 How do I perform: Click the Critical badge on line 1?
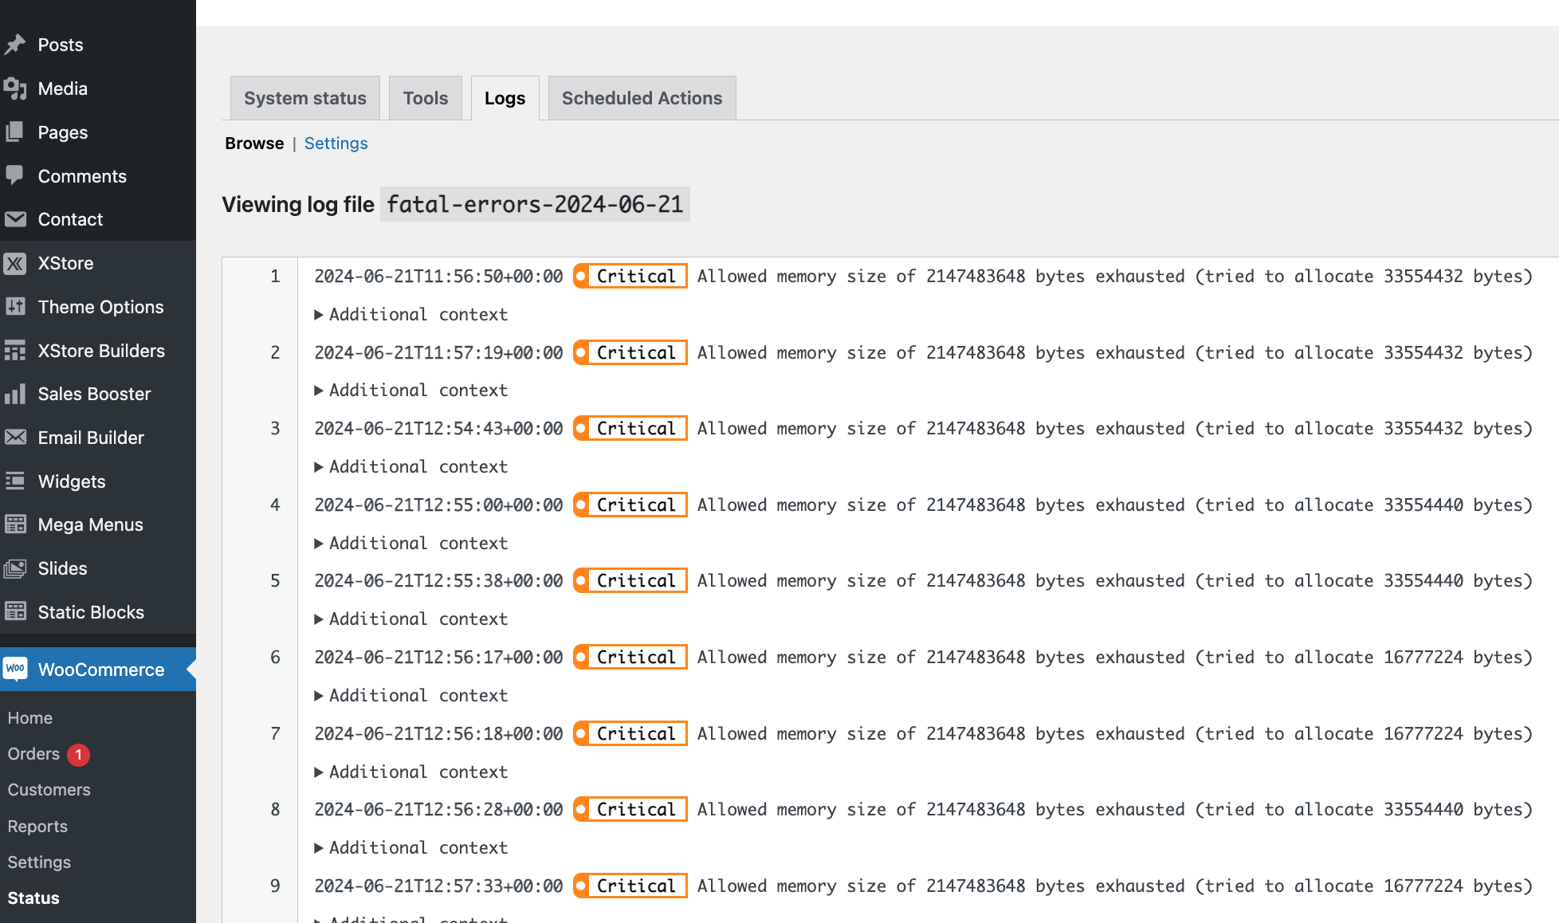pos(630,276)
